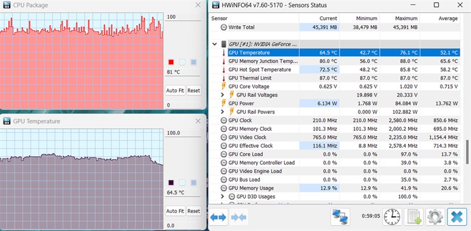Click circle icon beside GPU Memory Clock
The image size is (471, 231).
point(224,128)
